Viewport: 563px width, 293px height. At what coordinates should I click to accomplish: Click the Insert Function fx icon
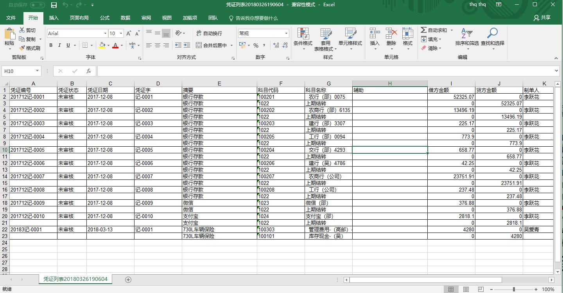coord(89,71)
